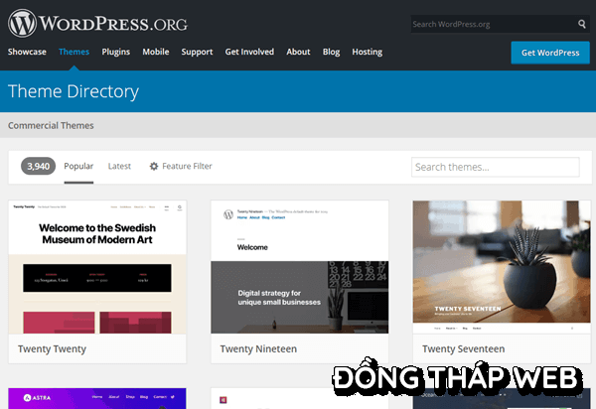
Task: Click the 3,940 theme count badge
Action: pos(38,167)
